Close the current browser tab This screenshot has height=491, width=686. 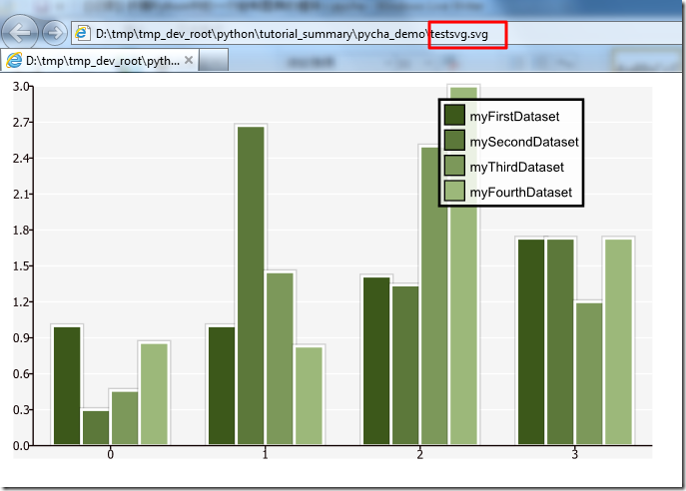[189, 60]
